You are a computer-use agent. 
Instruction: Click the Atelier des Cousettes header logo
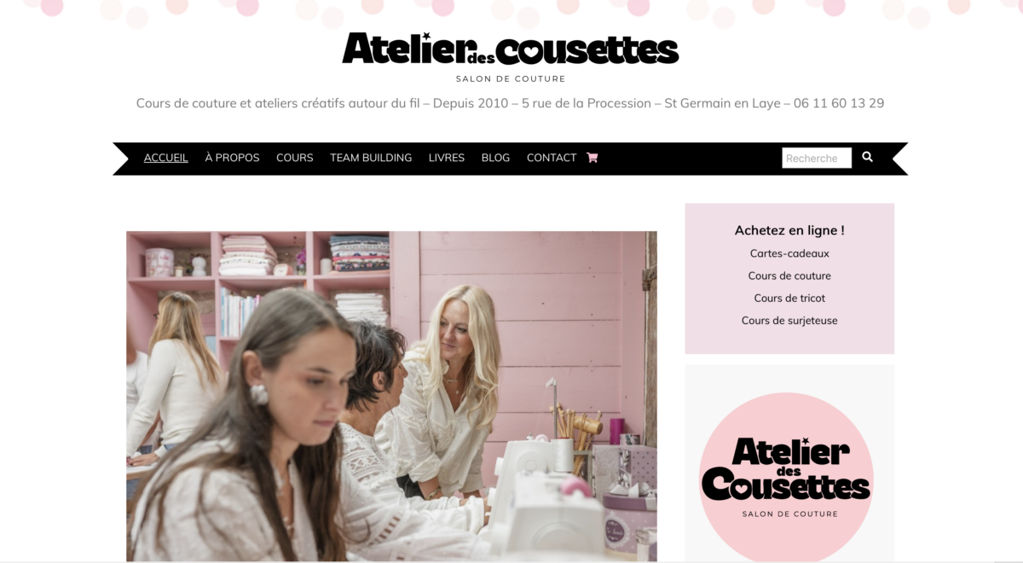[511, 49]
